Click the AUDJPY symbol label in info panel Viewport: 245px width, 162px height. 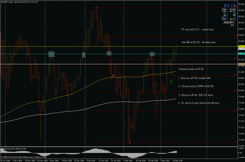click(x=229, y=22)
